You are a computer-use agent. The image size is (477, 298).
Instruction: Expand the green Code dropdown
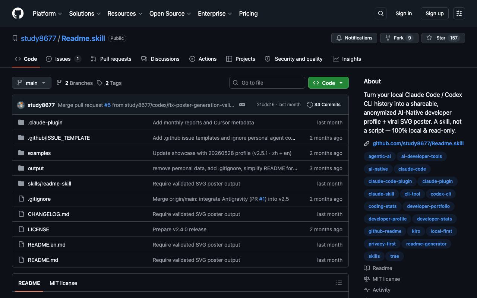point(328,83)
